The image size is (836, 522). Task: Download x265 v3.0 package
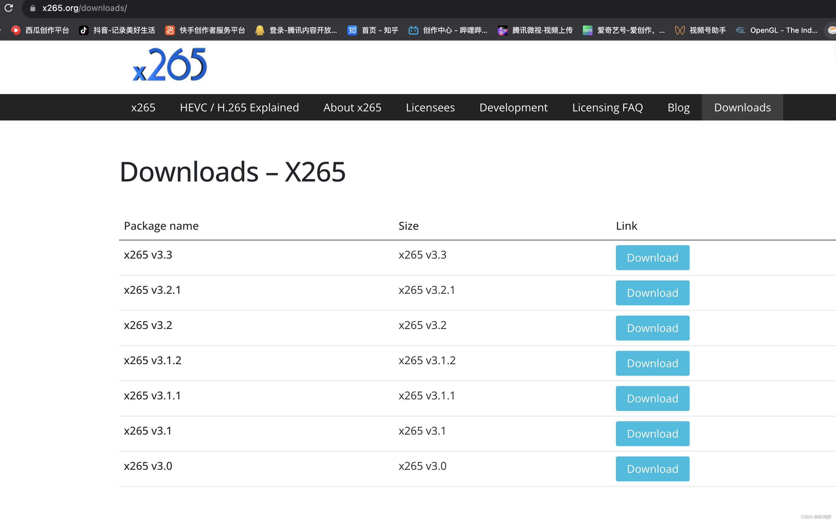(653, 469)
